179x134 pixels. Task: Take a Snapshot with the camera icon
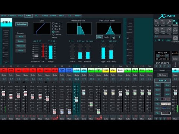[x=175, y=38]
